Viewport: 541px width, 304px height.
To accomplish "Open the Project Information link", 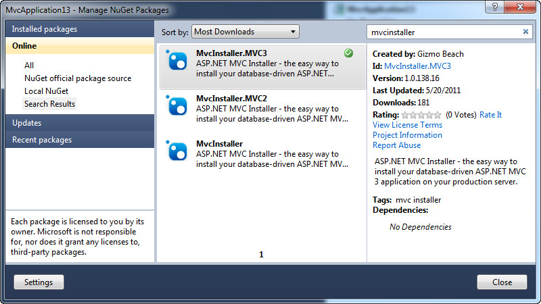I will [407, 134].
